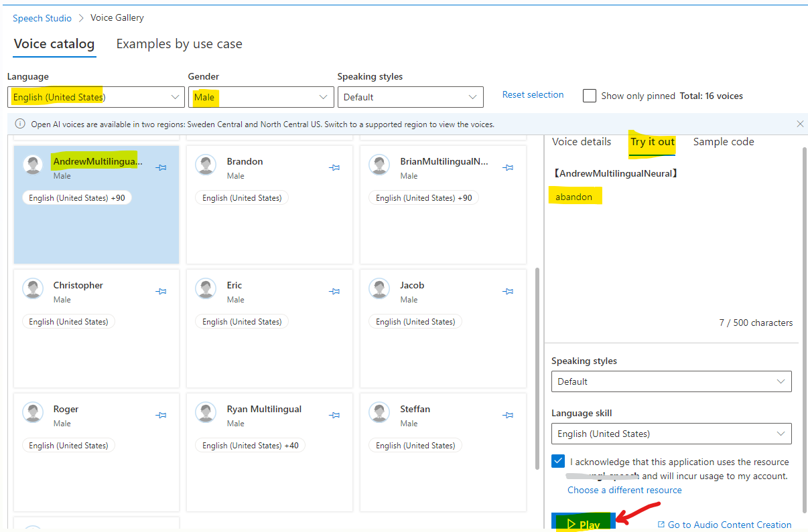Click the voice list vertical scrollbar
This screenshot has width=808, height=532.
click(x=537, y=368)
